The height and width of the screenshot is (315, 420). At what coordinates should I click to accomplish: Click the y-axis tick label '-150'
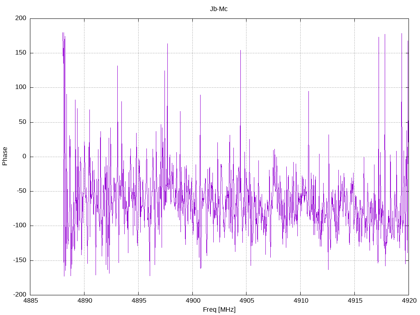[20, 260]
